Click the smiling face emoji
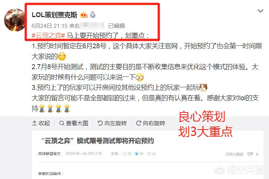The width and height of the screenshot is (269, 179). [x=62, y=56]
